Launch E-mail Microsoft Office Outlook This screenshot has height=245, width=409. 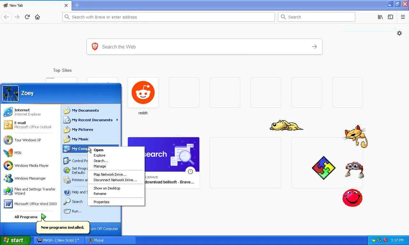coord(30,125)
